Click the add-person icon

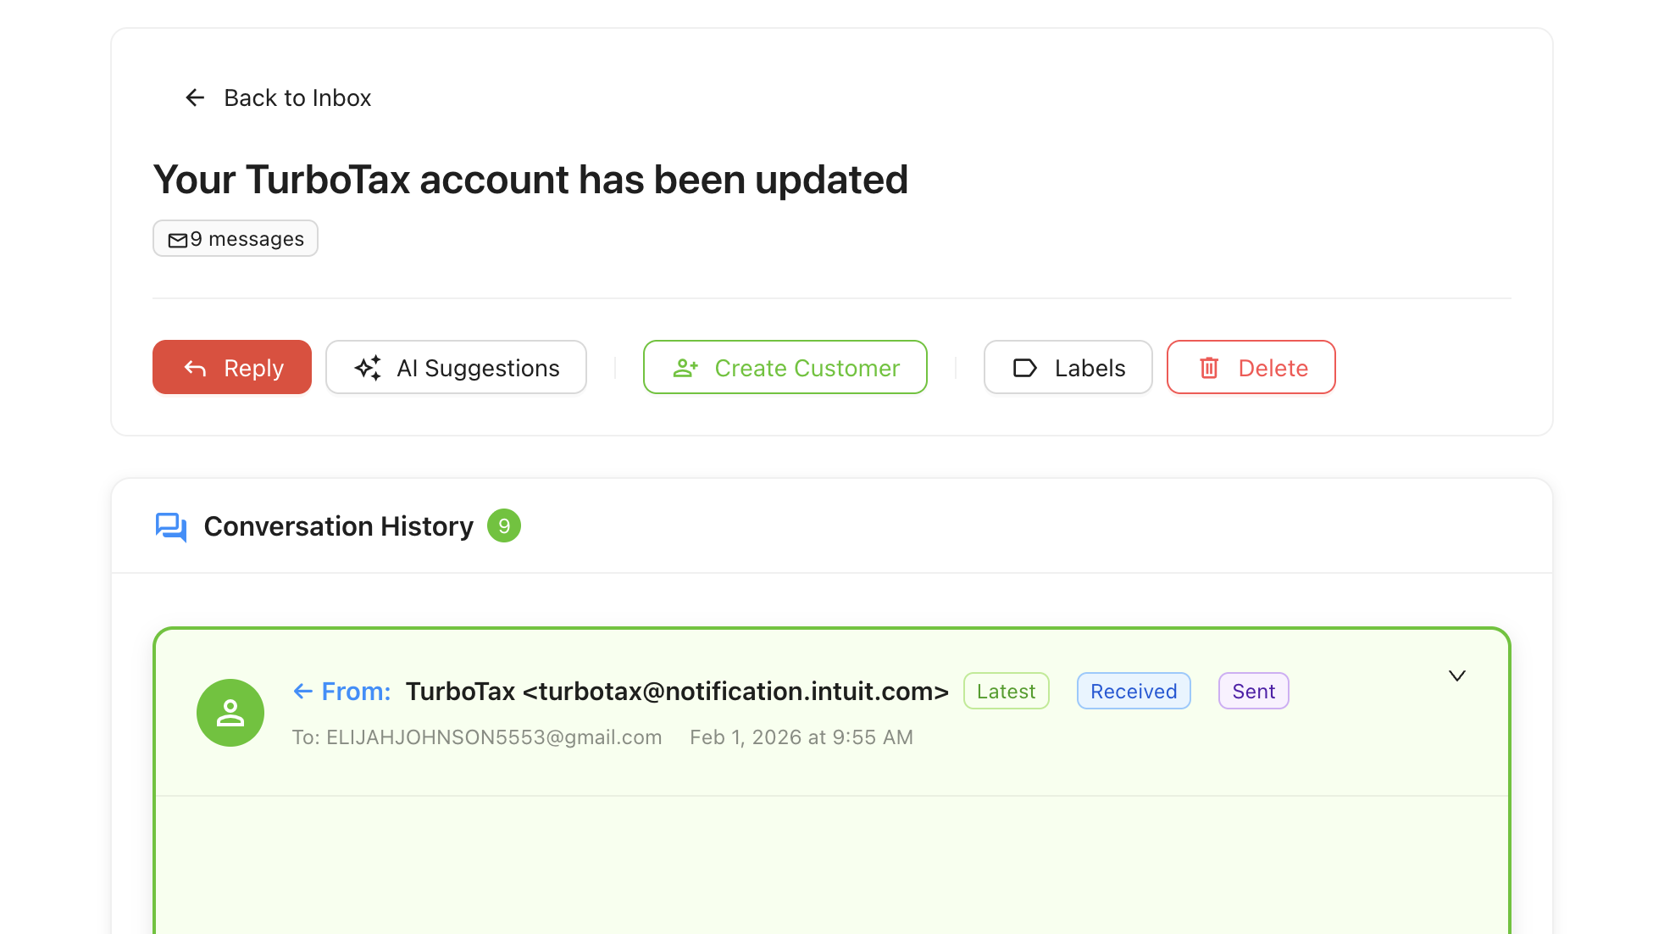[685, 368]
